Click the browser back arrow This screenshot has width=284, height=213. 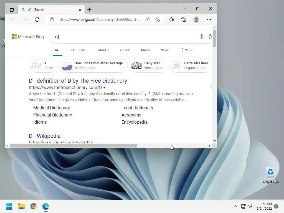[13, 19]
